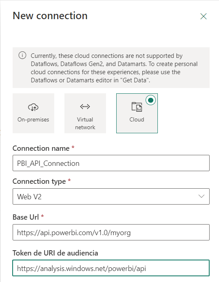This screenshot has width=219, height=282.
Task: Click the Cloud folder report icon
Action: tap(137, 107)
